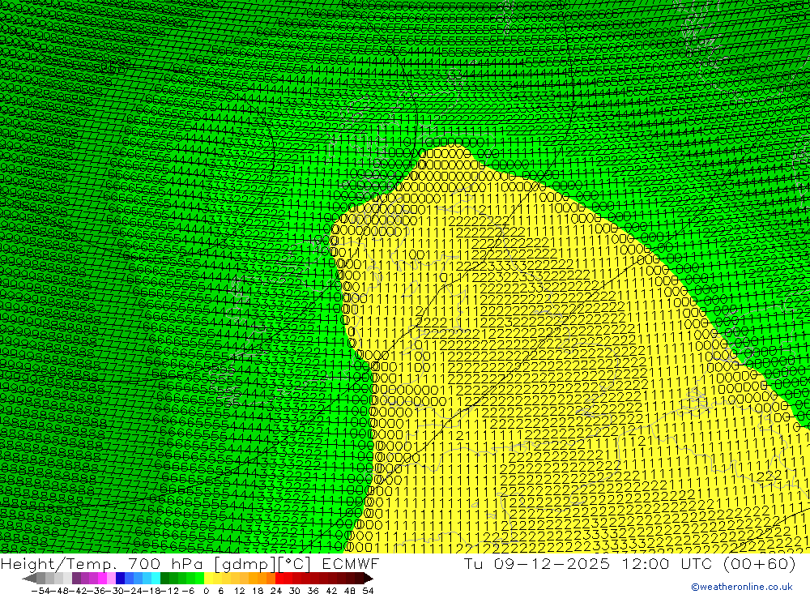810x594 pixels.
Task: Click the dark maroon right arrow of scale
Action: click(368, 579)
